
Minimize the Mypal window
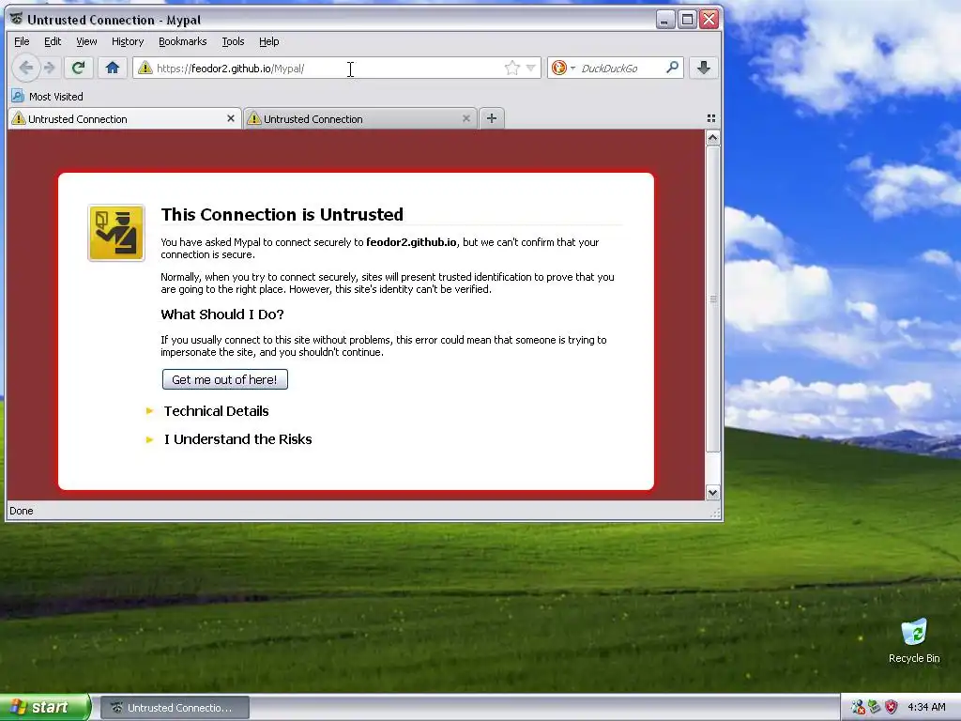665,20
